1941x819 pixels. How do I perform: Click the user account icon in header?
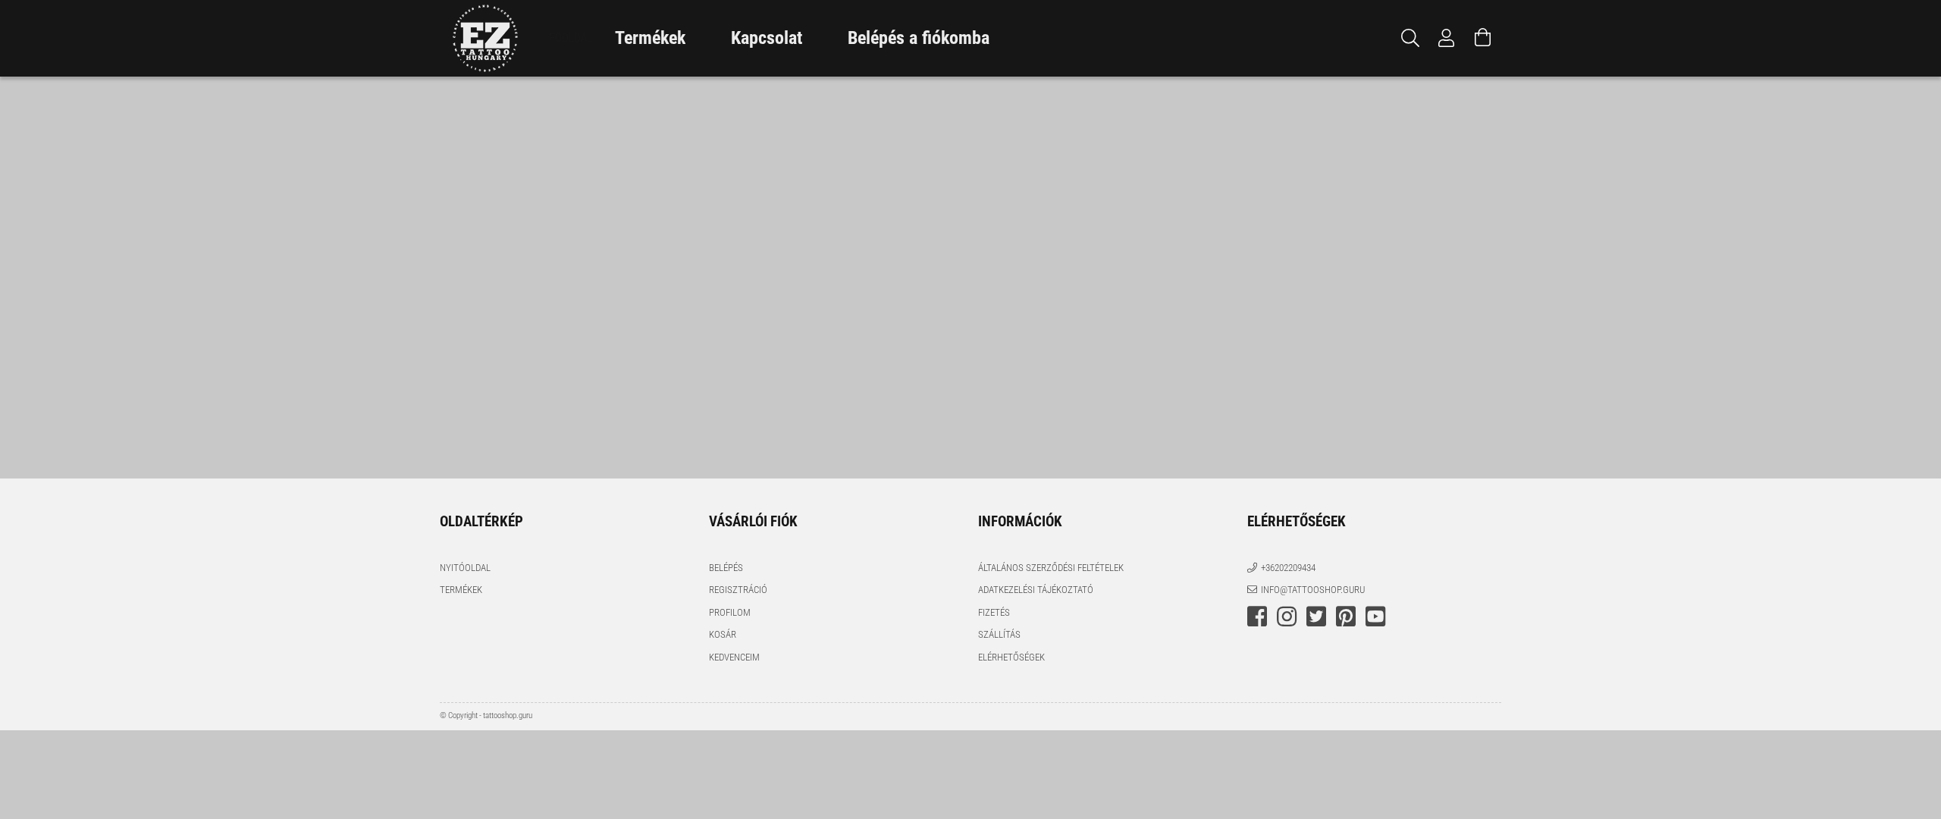(x=1446, y=38)
